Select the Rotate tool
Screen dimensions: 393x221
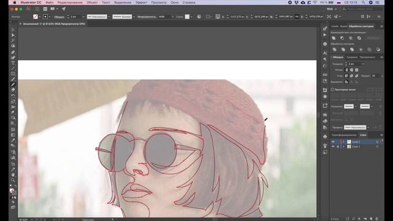[x=13, y=96]
